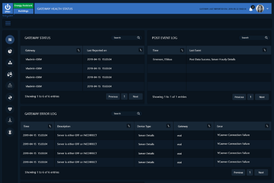The height and width of the screenshot is (183, 274).
Task: Sort error log by Gateway column
Action: pos(209,126)
